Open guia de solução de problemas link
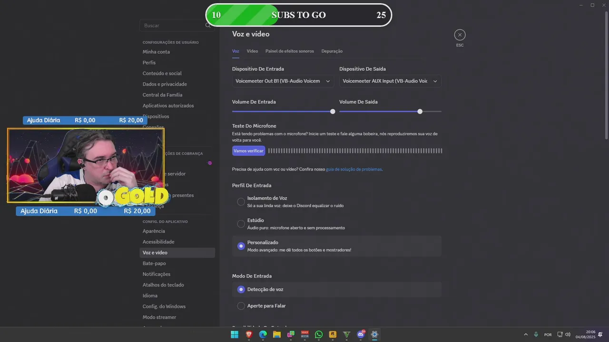Viewport: 609px width, 342px height. pyautogui.click(x=354, y=169)
